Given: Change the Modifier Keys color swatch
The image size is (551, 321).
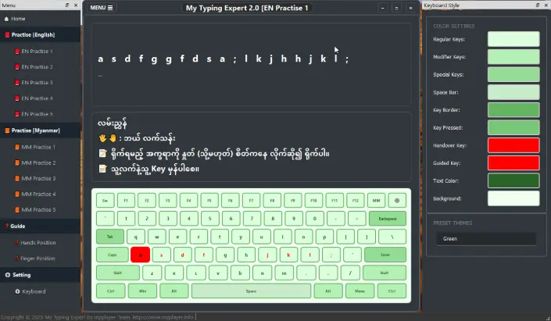Looking at the screenshot, I should point(513,56).
